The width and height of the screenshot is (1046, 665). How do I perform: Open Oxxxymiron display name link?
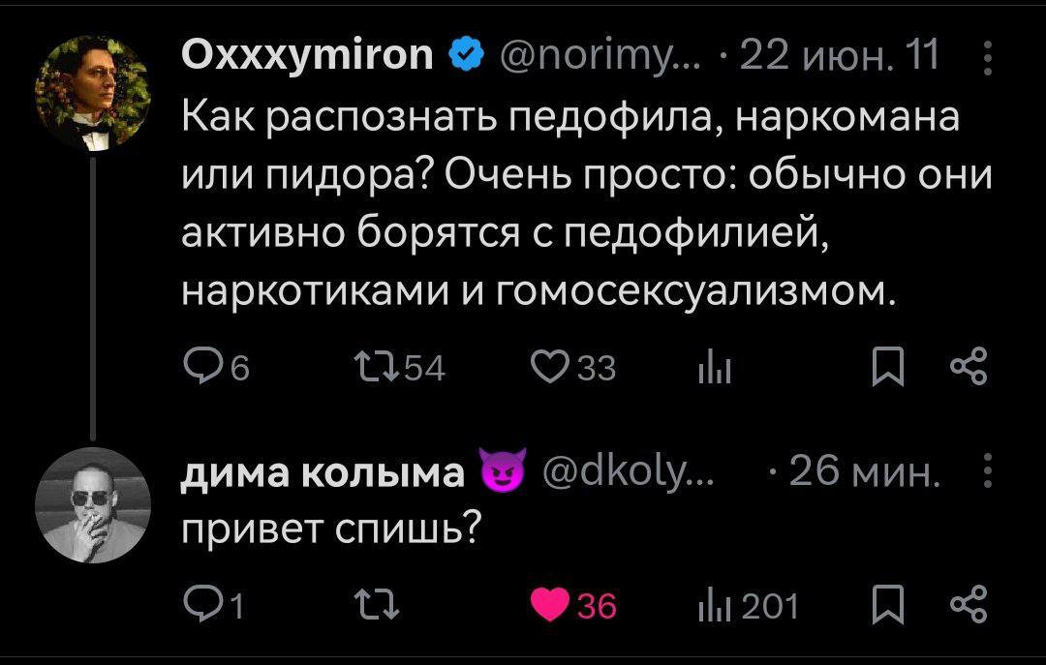pos(307,60)
